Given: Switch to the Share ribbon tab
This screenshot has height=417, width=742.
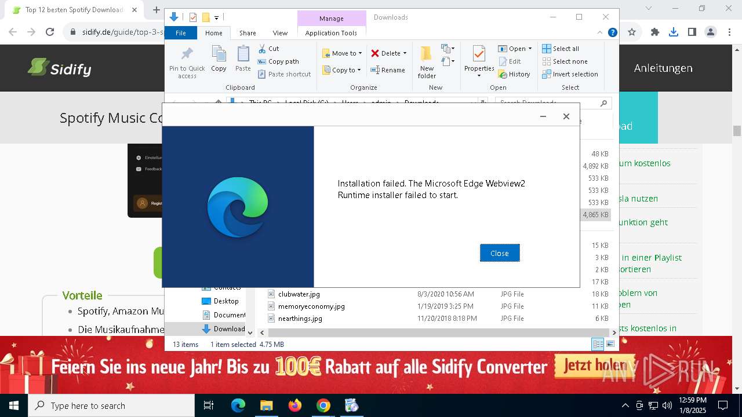Looking at the screenshot, I should coord(248,33).
